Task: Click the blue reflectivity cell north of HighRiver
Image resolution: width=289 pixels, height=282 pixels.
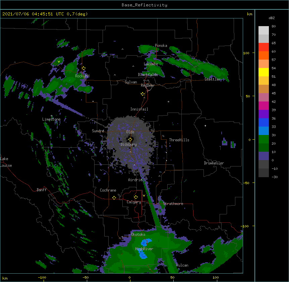Action: 146,242
